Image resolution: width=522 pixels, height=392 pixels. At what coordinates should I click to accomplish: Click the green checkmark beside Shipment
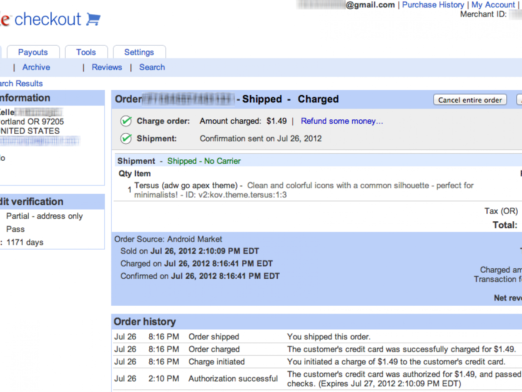pyautogui.click(x=126, y=139)
